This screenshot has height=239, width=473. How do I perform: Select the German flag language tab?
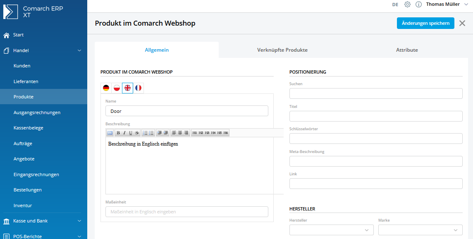(x=106, y=88)
